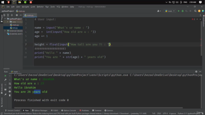Open the Bookmarks side tool window
This screenshot has height=115, width=205.
coord(2,88)
